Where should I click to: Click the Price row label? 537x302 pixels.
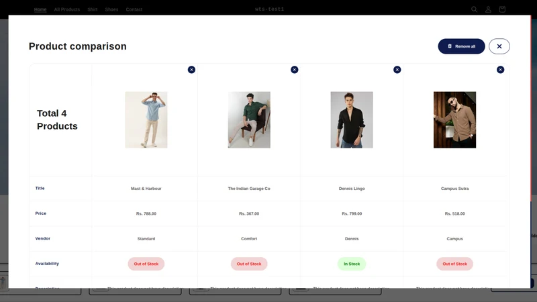coord(40,213)
